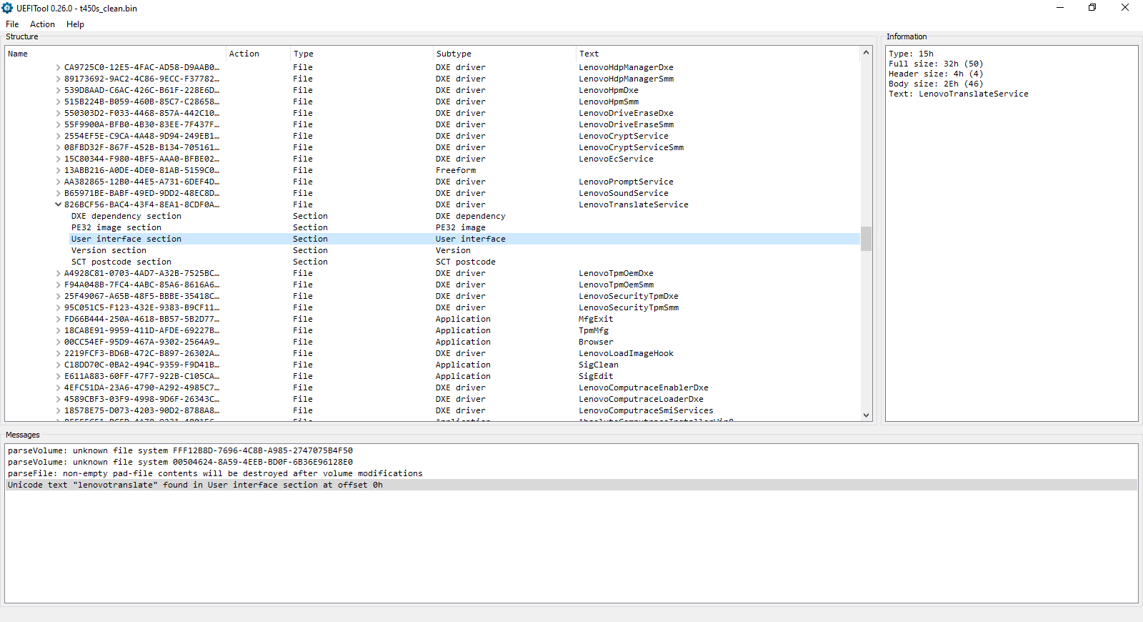Screen dimensions: 1143x622
Task: Click the LenovoLoadImageHook text cell
Action: [626, 353]
